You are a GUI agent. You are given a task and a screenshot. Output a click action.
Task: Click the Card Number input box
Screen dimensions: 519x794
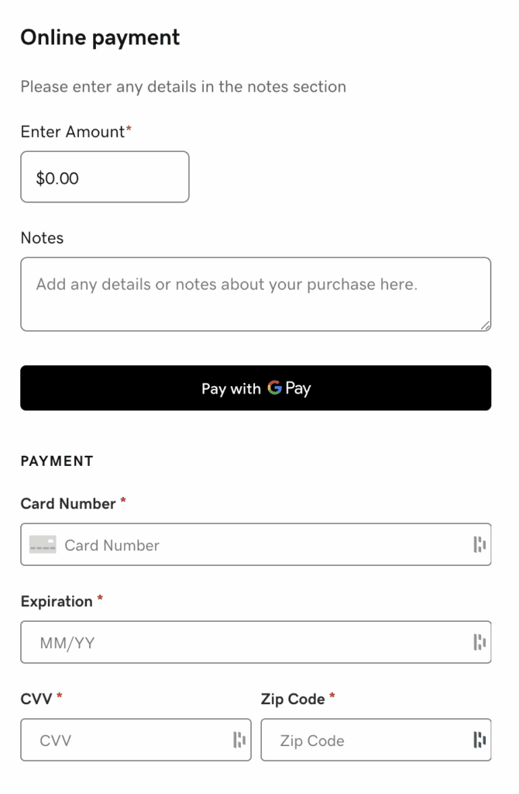click(232, 544)
